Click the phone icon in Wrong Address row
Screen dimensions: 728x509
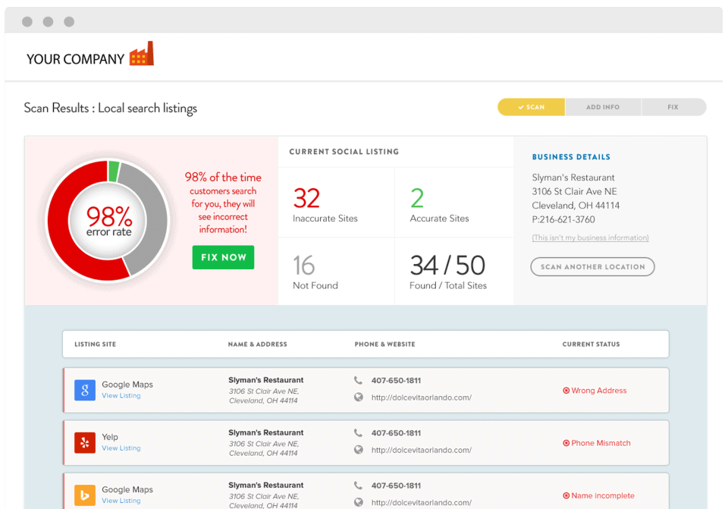pyautogui.click(x=358, y=380)
